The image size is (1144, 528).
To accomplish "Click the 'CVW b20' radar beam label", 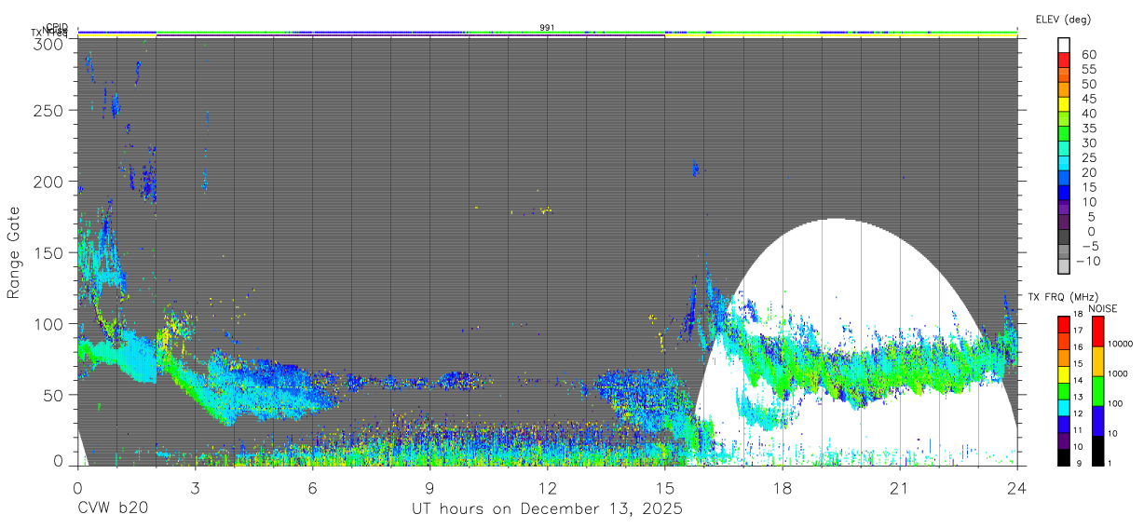I will tap(113, 509).
